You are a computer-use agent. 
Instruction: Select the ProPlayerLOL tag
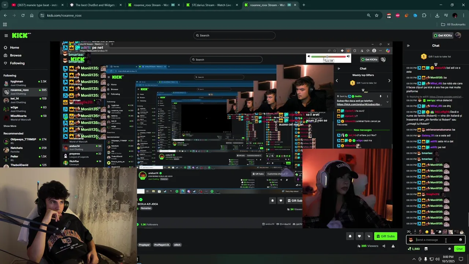tap(162, 245)
